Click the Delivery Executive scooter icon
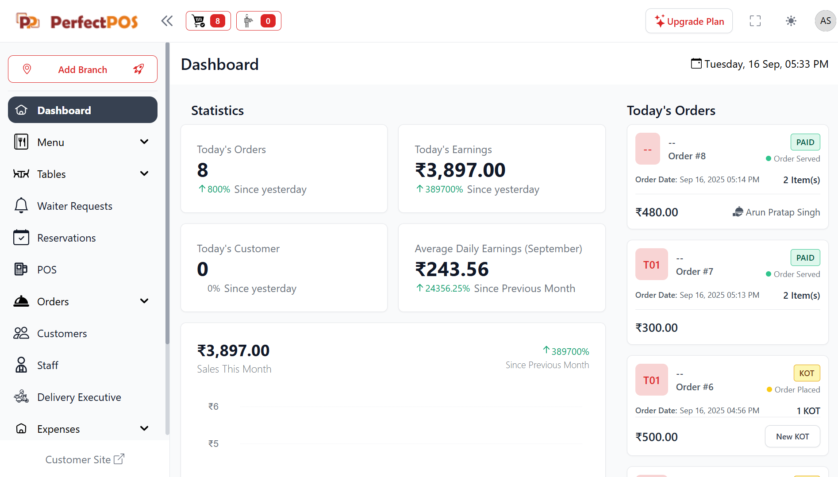Screen dimensions: 838x477 tap(21, 397)
